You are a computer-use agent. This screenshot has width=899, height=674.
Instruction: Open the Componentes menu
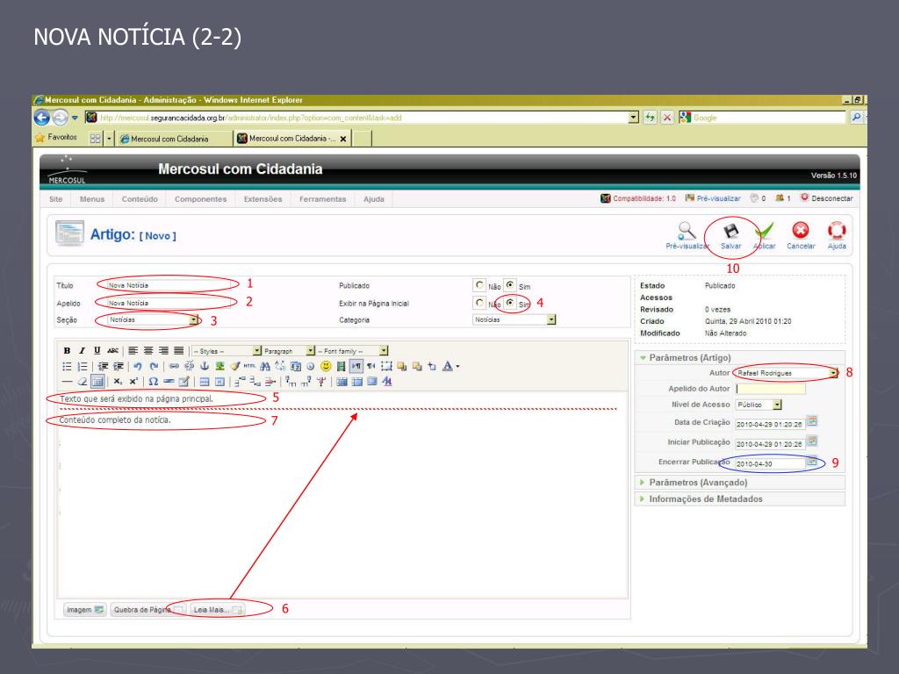(201, 199)
